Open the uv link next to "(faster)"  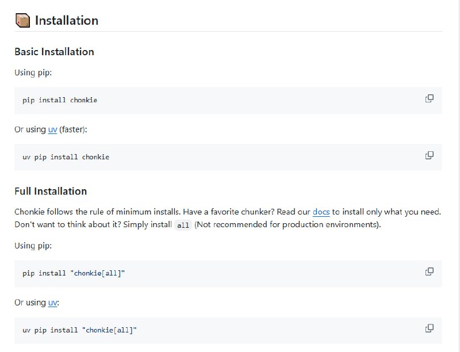[x=52, y=129]
